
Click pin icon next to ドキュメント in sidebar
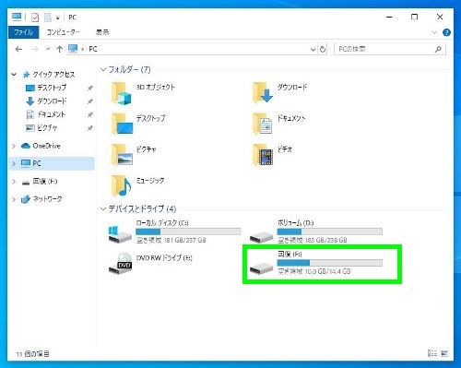90,115
